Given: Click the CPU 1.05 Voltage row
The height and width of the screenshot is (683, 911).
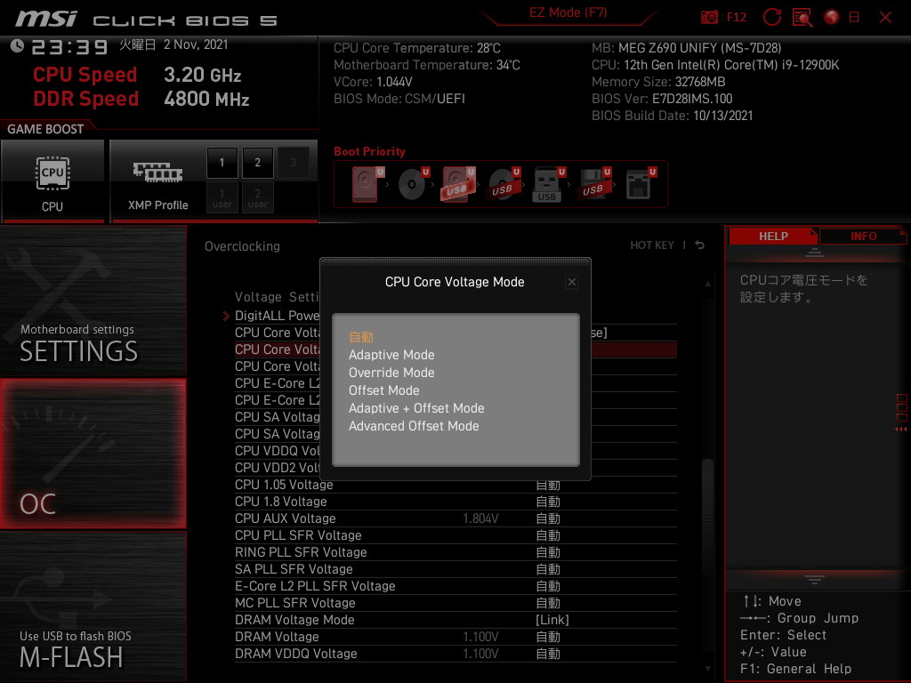Looking at the screenshot, I should click(x=455, y=485).
